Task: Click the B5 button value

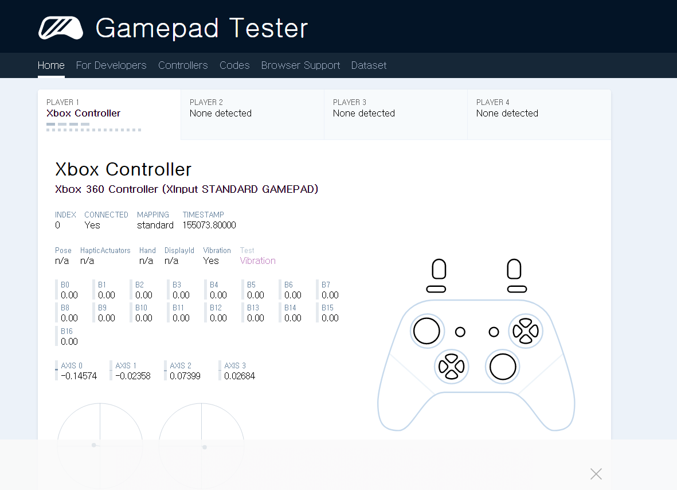Action: [x=256, y=295]
